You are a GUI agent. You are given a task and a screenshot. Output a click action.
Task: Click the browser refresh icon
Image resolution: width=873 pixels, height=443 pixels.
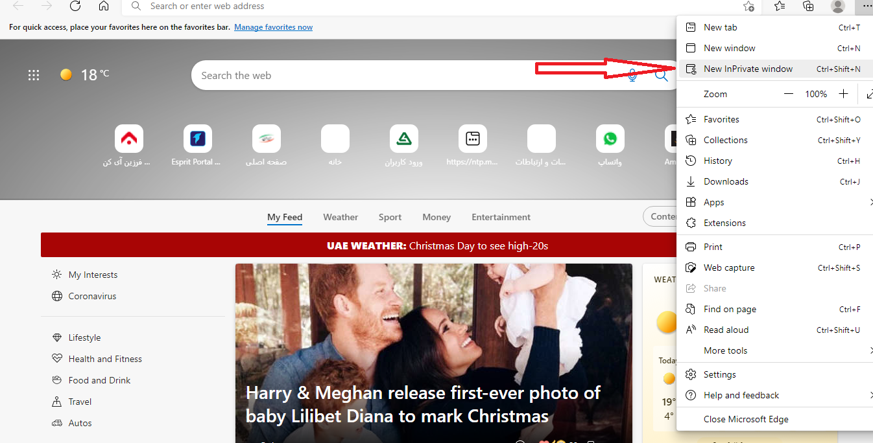(75, 6)
